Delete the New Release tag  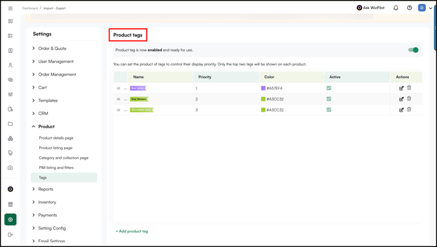[x=409, y=98]
